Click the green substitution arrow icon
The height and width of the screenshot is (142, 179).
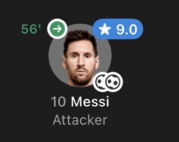click(x=57, y=29)
